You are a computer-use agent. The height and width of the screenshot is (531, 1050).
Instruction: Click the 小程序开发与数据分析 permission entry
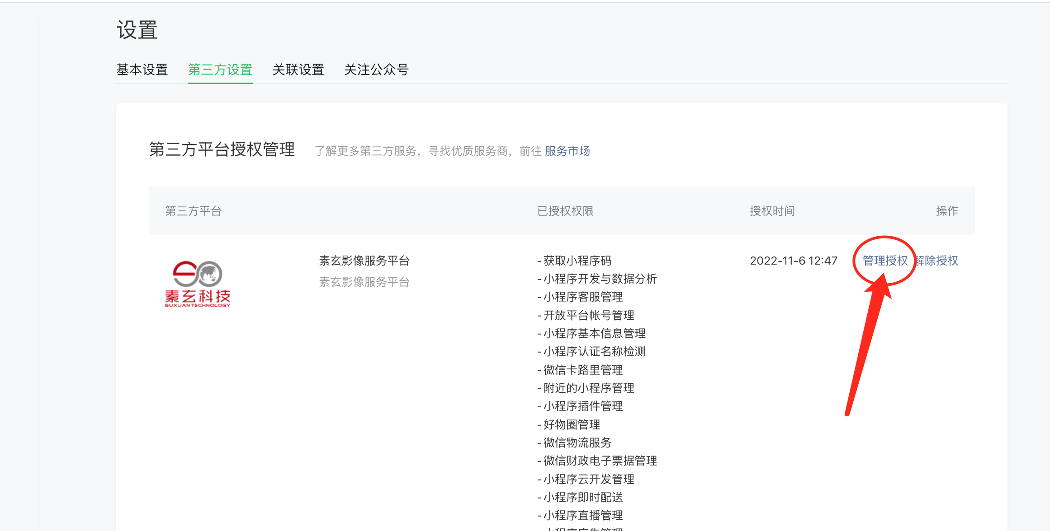tap(600, 279)
